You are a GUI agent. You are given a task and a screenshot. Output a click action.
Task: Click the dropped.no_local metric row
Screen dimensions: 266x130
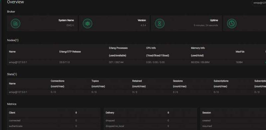click(150, 126)
